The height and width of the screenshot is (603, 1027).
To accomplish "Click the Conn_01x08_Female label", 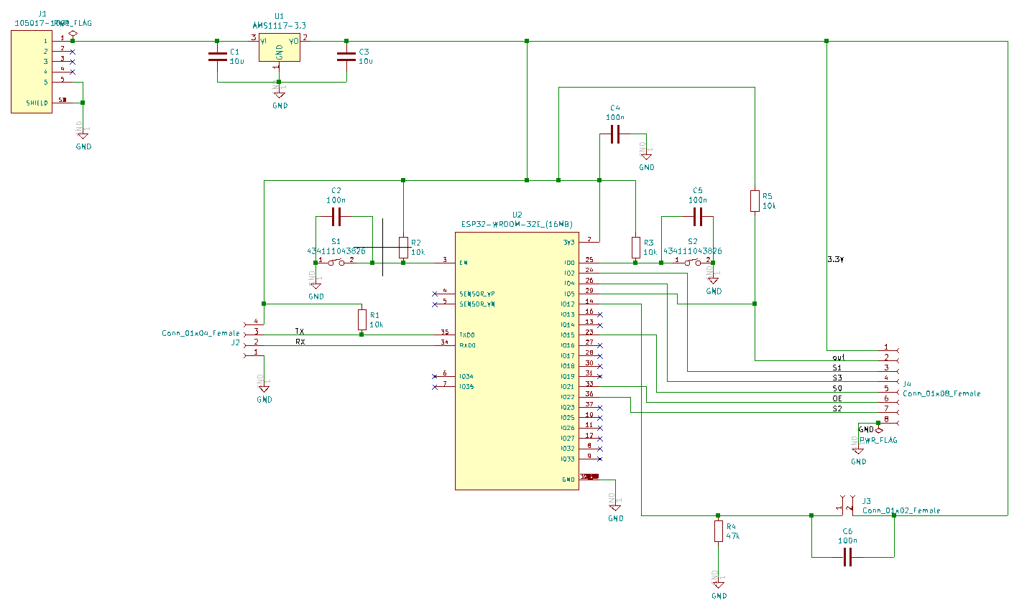I will coord(941,393).
